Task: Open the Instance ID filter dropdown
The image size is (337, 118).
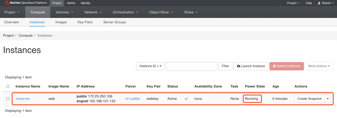Action: [150, 66]
